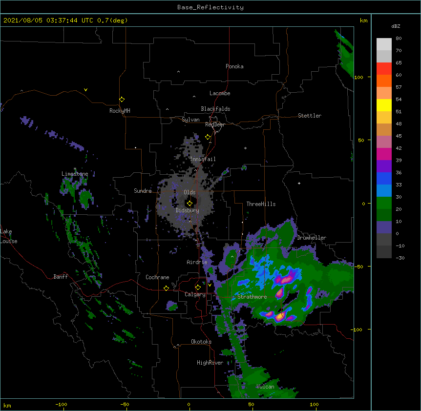Click the yellow marker near Cochrane

[166, 288]
